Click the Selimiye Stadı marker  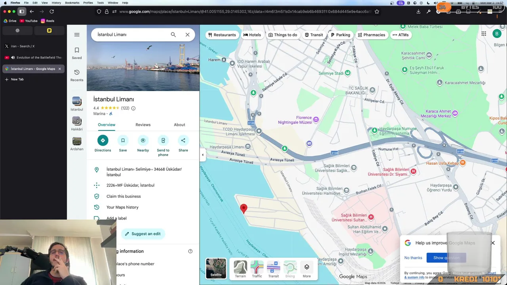[x=347, y=73]
